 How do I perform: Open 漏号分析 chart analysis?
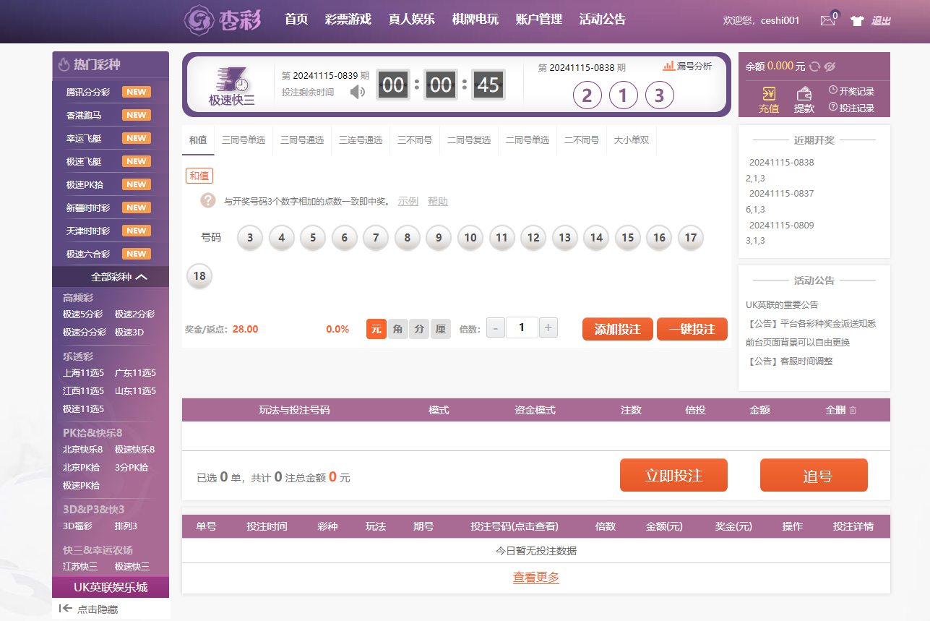[x=687, y=66]
